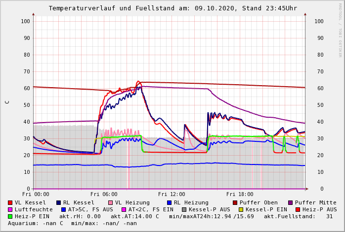Viewport: 345px width, 232px height.
Task: Click the green Heiz-P EIN swatch
Action: pyautogui.click(x=10, y=216)
